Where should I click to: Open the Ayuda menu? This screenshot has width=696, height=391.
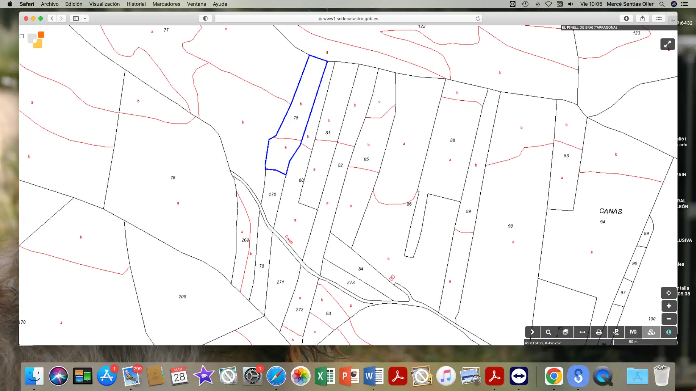coord(220,4)
